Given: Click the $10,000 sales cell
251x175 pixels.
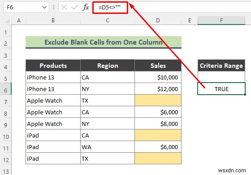Looking at the screenshot, I should [x=158, y=77].
